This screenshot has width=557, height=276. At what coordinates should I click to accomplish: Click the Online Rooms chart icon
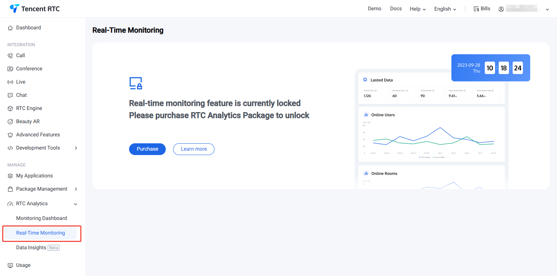[x=366, y=173]
